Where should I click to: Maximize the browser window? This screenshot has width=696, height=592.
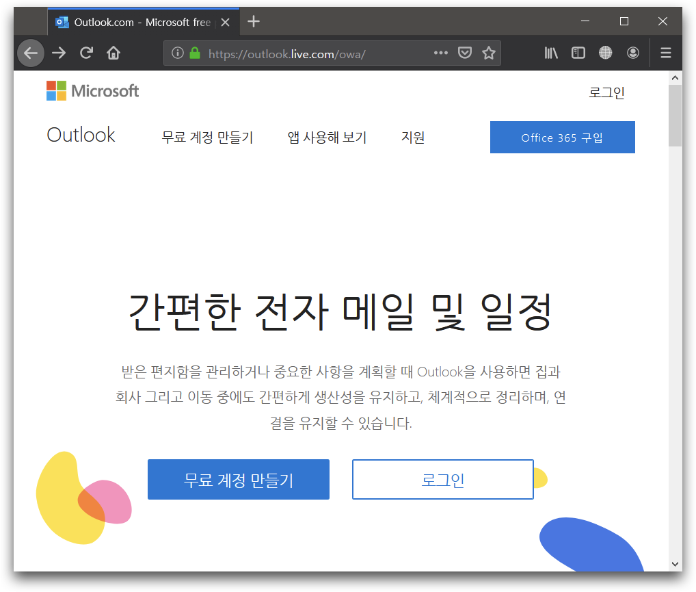[624, 21]
